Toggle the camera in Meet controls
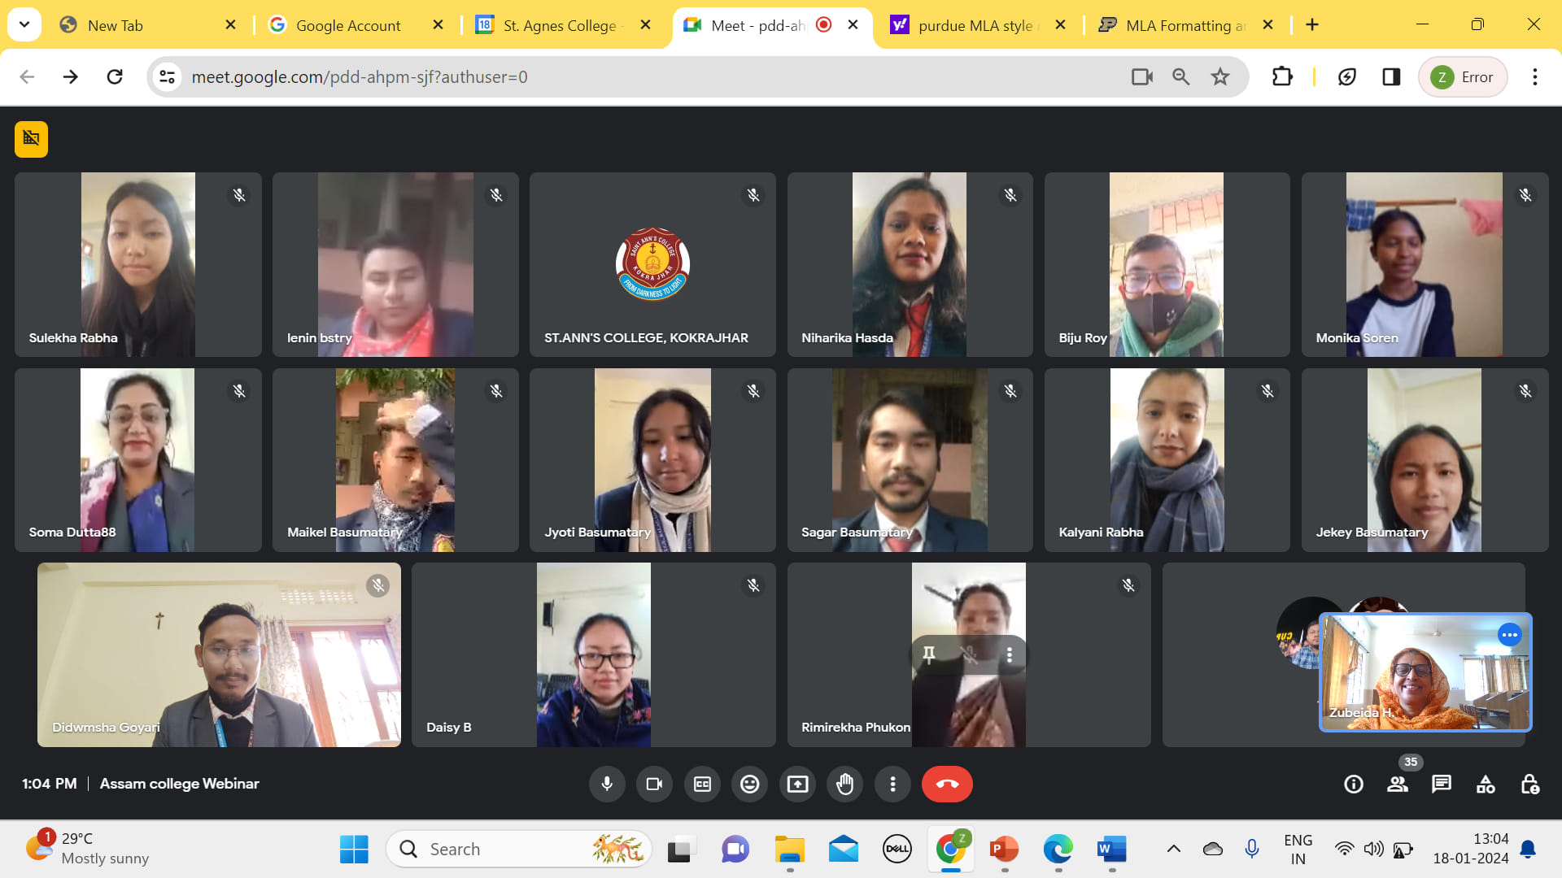The image size is (1562, 878). (x=654, y=784)
